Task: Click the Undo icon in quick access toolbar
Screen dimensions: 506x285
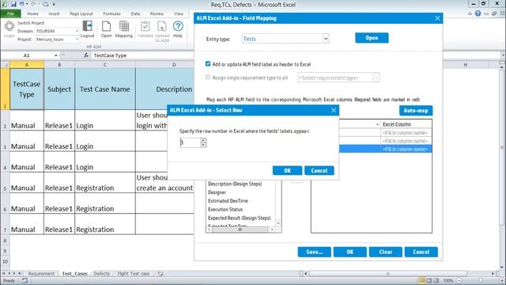Action: tap(21, 4)
